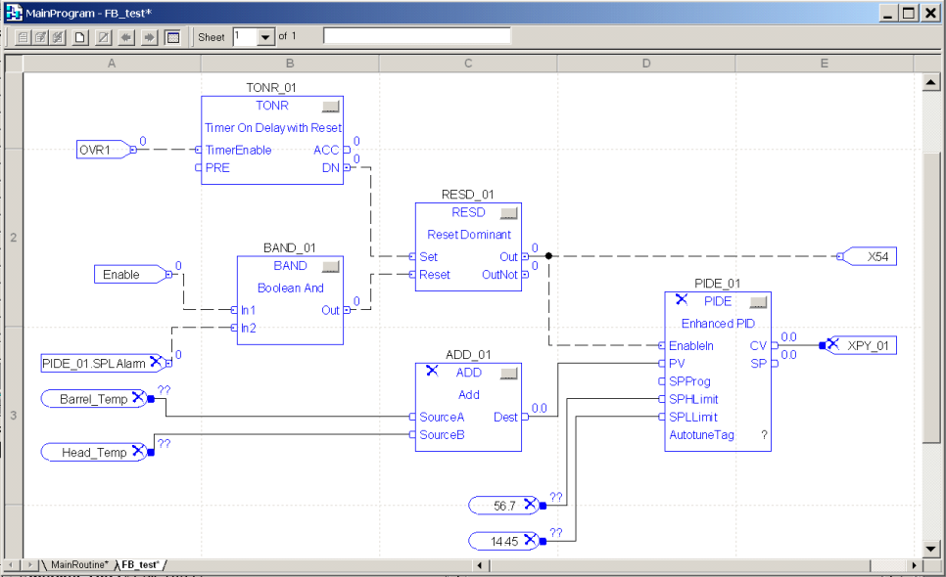Open RESD block properties button
Viewport: 946px width, 577px height.
pyautogui.click(x=509, y=213)
